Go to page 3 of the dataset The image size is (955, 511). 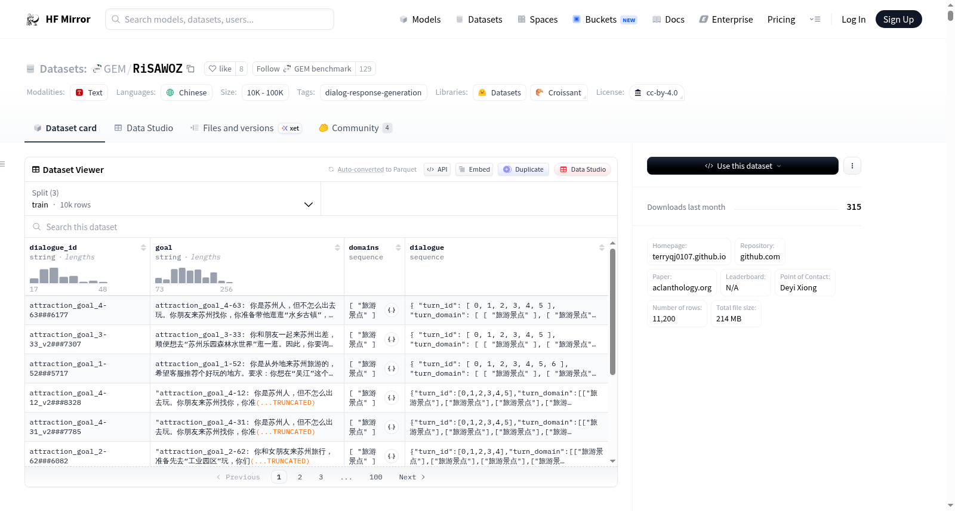(x=321, y=477)
